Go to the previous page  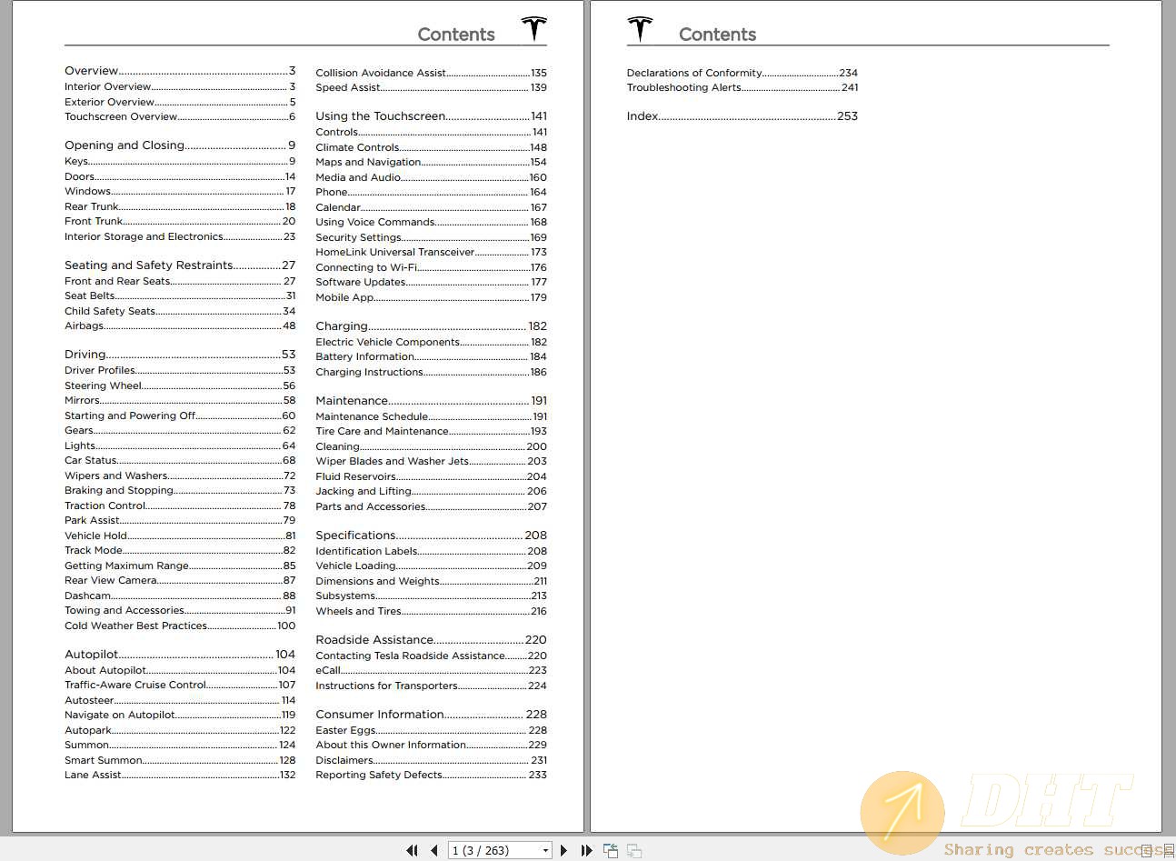coord(434,850)
